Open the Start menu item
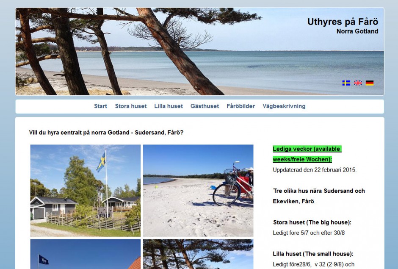Image resolution: width=398 pixels, height=269 pixels. (x=100, y=106)
